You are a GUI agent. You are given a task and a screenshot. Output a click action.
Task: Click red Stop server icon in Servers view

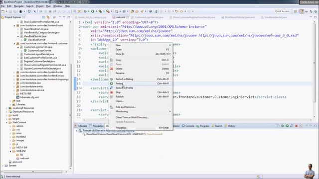[x=297, y=126]
